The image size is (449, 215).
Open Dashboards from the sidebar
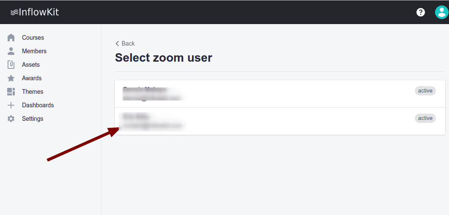click(x=38, y=105)
